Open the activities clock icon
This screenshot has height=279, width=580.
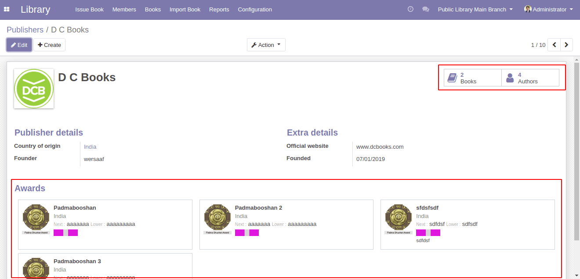pyautogui.click(x=410, y=9)
